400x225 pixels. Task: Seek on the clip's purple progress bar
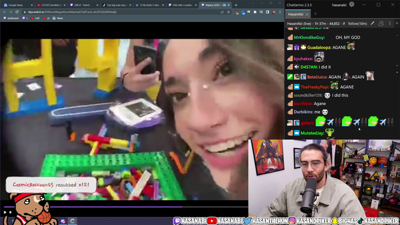(126, 207)
